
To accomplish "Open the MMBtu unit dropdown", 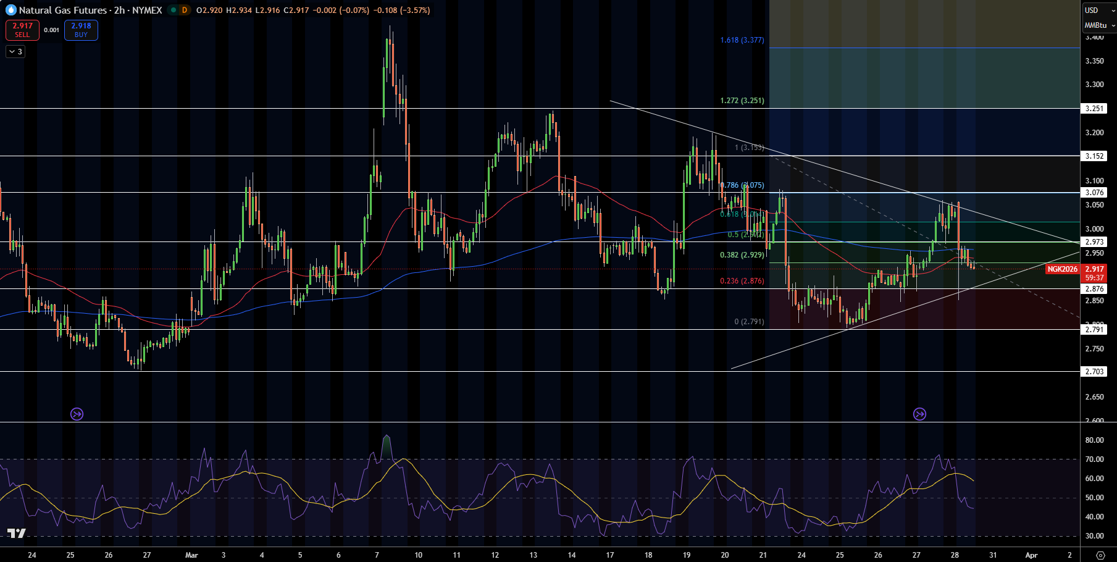I will (1099, 25).
